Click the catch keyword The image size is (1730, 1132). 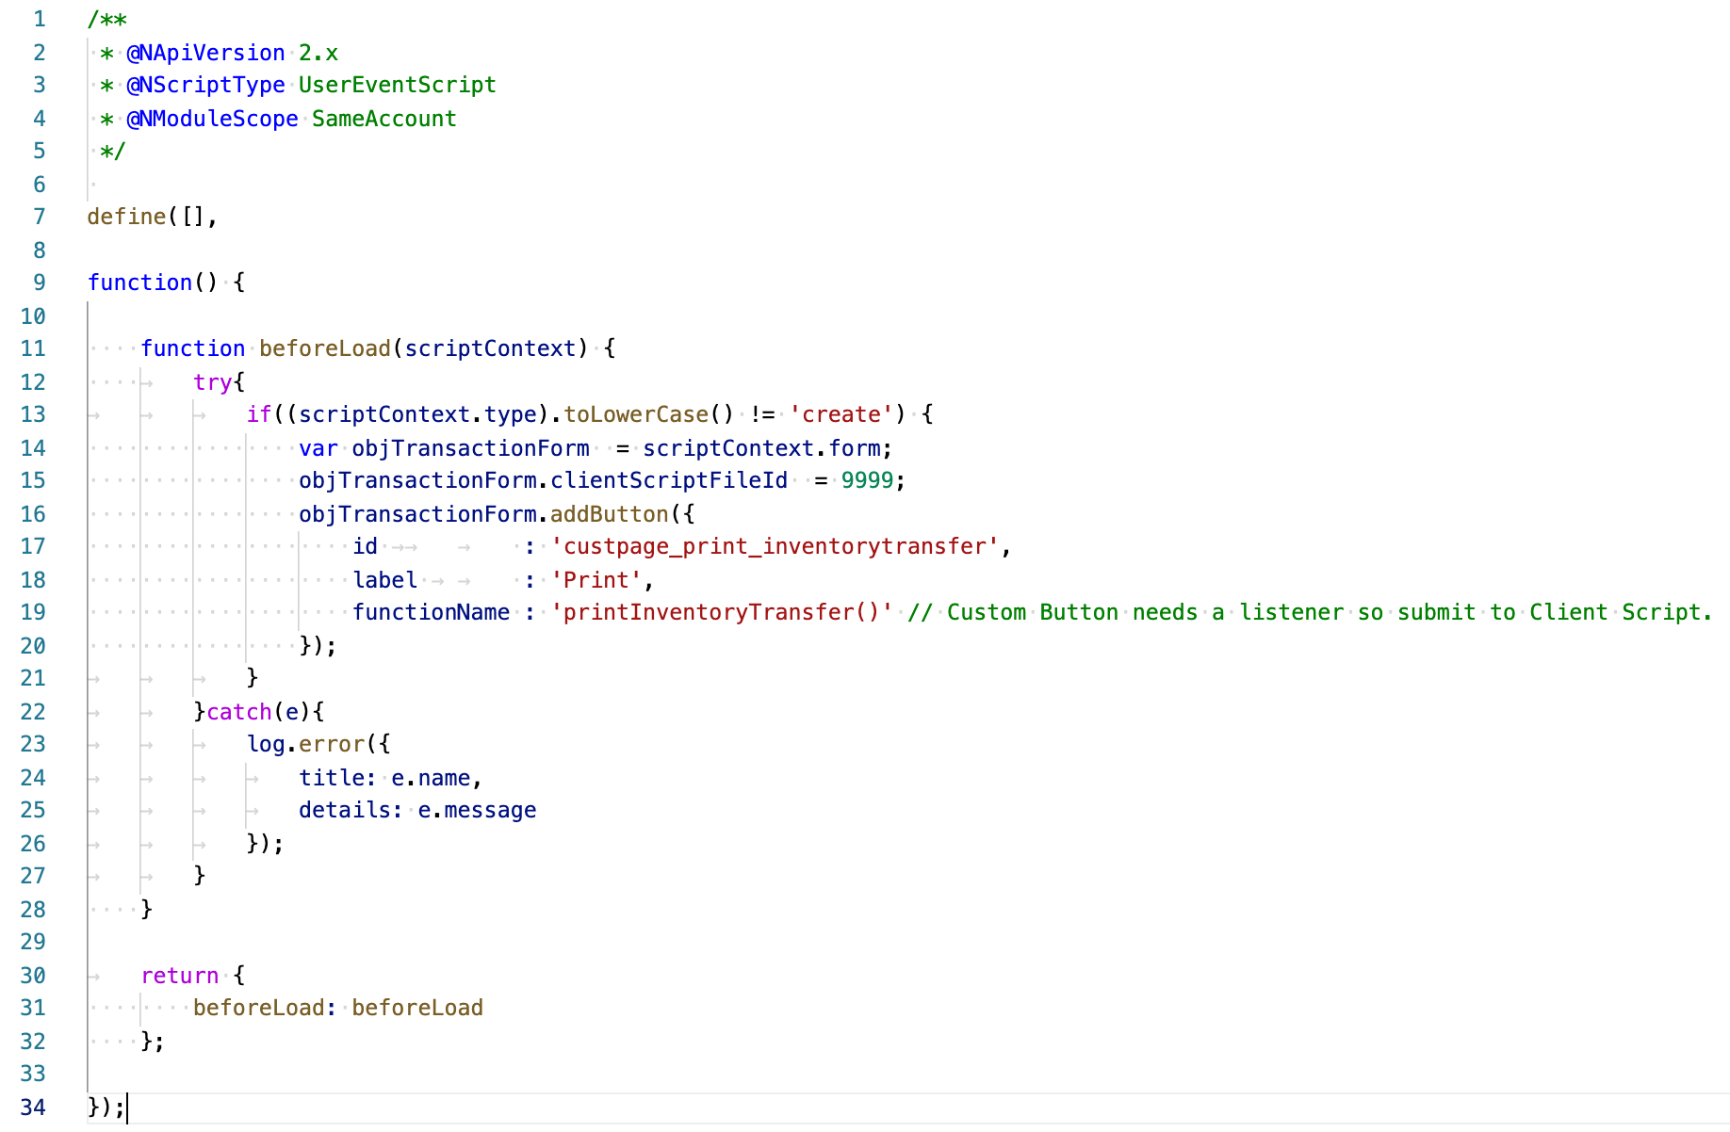pyautogui.click(x=239, y=712)
